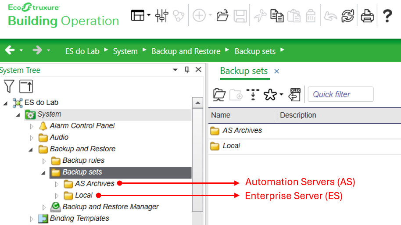
Task: Collapse Backup sets tree node
Action: coord(43,173)
